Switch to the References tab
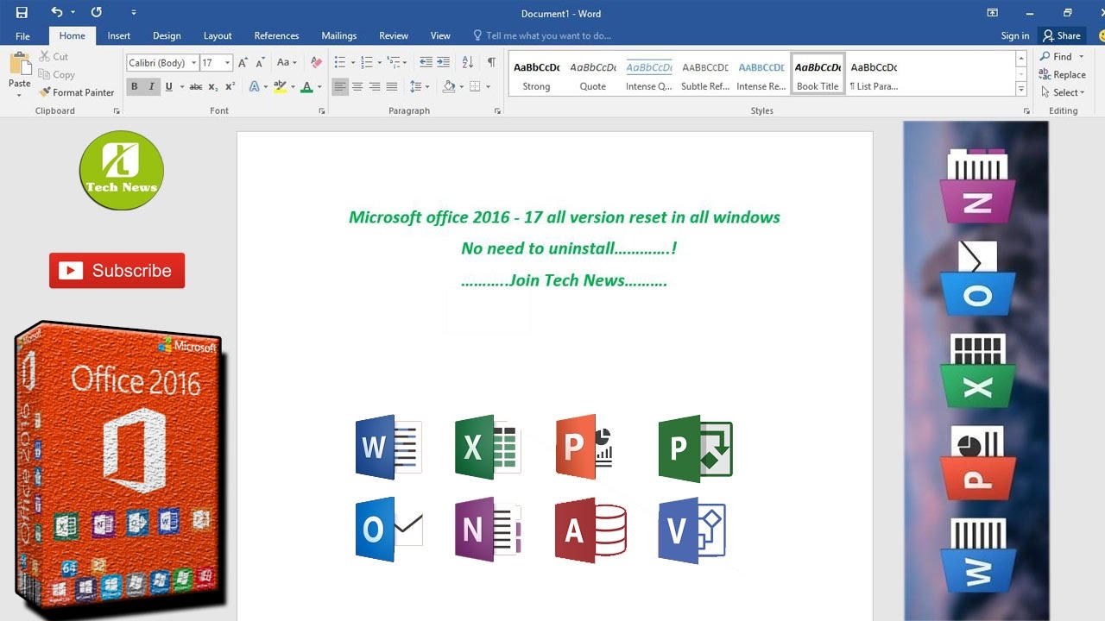This screenshot has height=621, width=1105. point(276,36)
